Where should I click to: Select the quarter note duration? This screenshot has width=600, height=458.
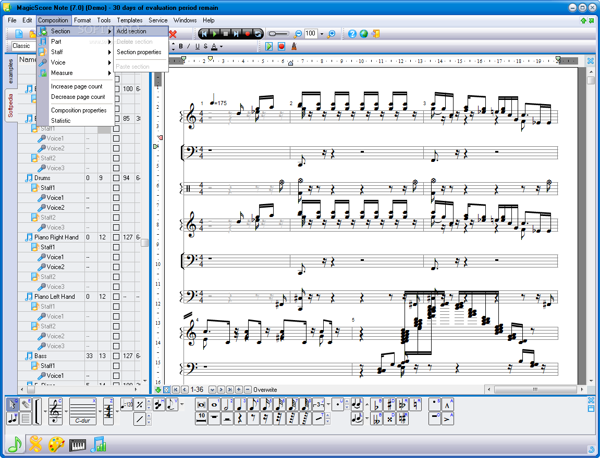[240, 404]
